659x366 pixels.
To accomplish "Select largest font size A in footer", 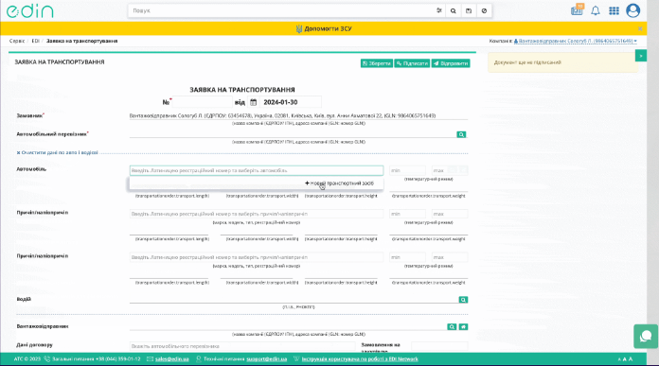I will pyautogui.click(x=631, y=358).
